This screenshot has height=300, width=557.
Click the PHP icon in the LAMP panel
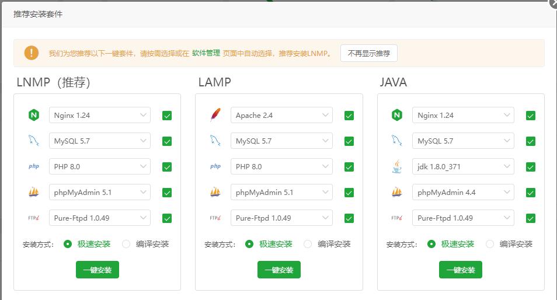(215, 166)
